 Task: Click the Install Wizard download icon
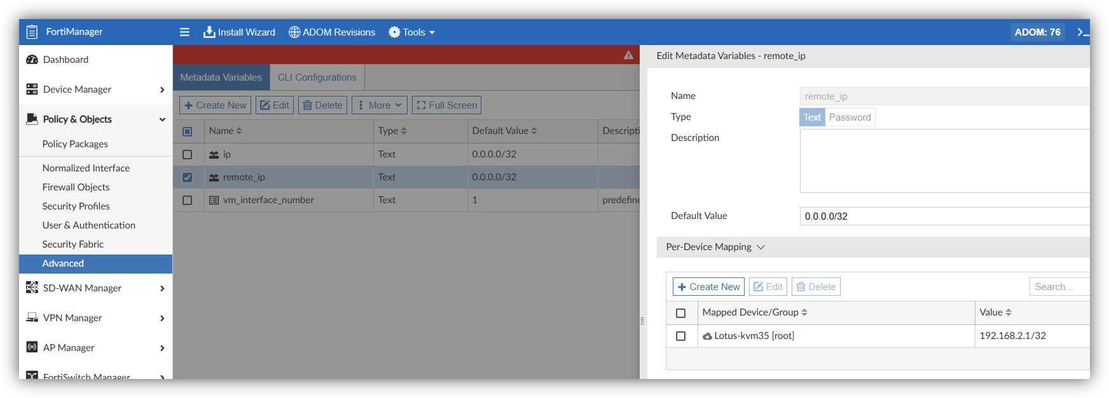pos(209,32)
